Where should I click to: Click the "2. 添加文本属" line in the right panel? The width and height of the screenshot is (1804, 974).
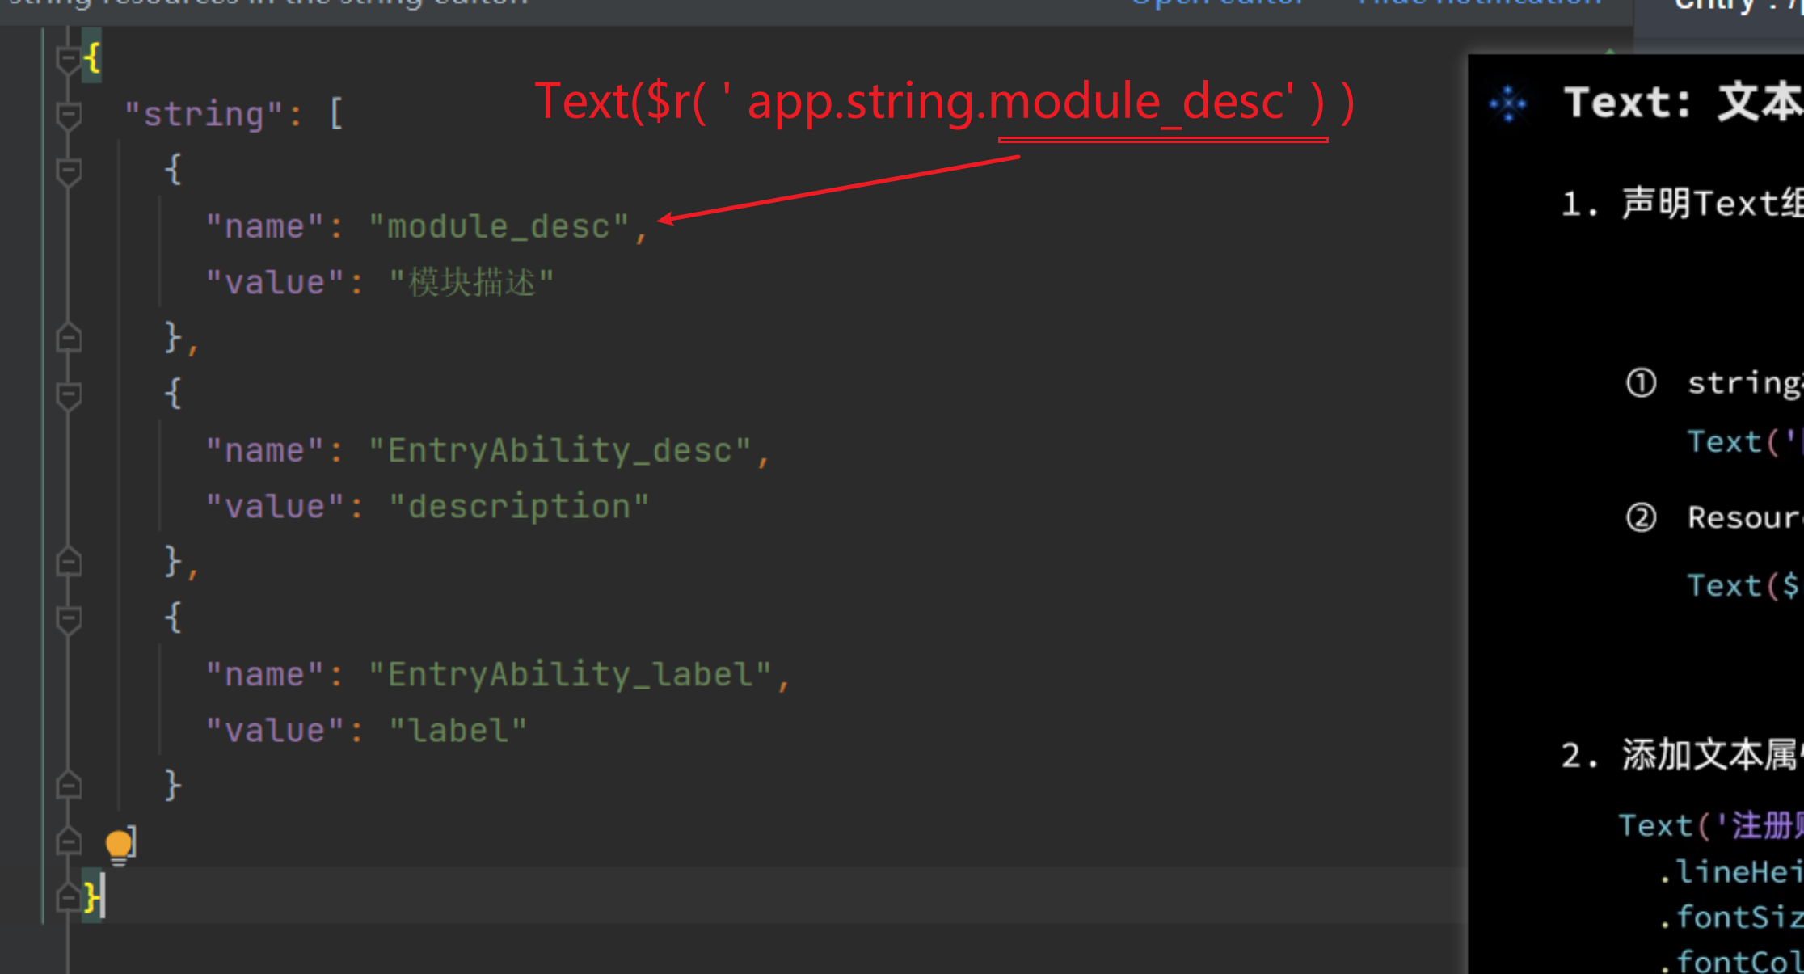click(1681, 756)
